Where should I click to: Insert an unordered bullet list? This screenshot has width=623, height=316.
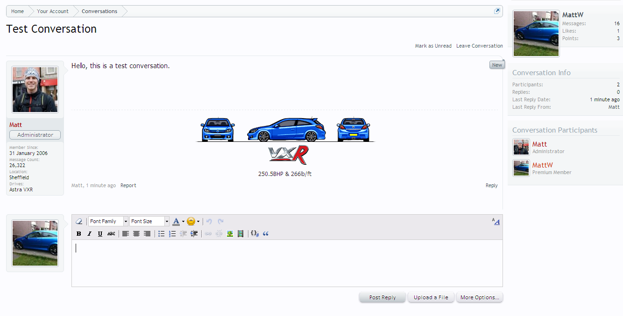pyautogui.click(x=162, y=234)
